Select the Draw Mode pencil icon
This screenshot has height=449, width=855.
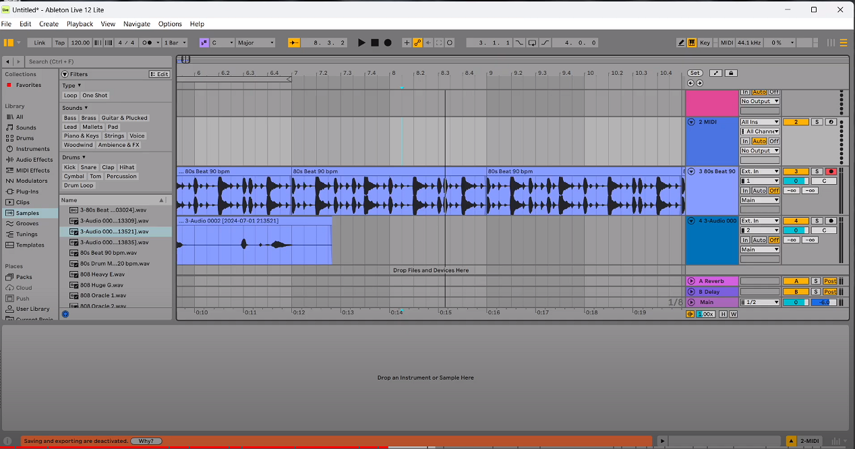(681, 42)
